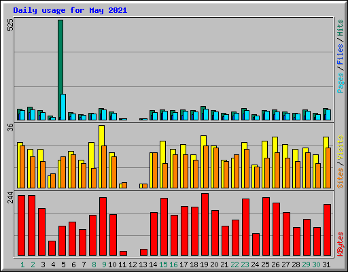Click day label 4 on the x-axis
Screen dimensions: 348x272
point(53,265)
